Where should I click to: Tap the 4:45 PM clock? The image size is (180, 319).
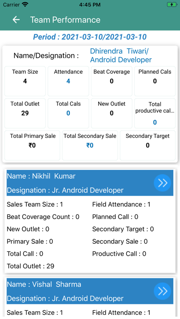[90, 5]
